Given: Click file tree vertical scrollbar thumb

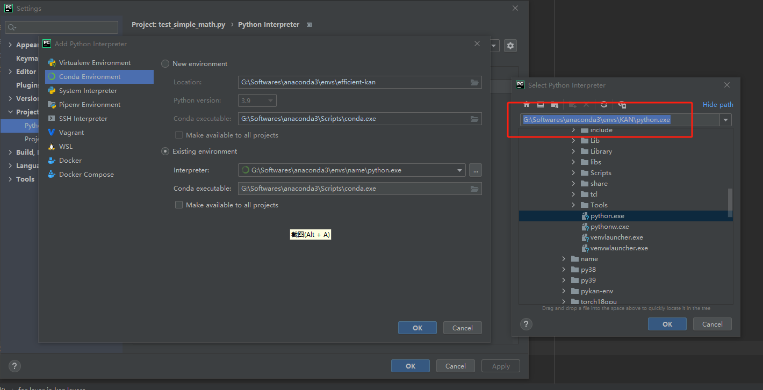Looking at the screenshot, I should [x=730, y=203].
